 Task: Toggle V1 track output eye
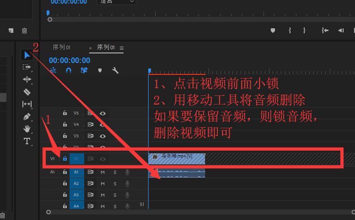(x=103, y=159)
